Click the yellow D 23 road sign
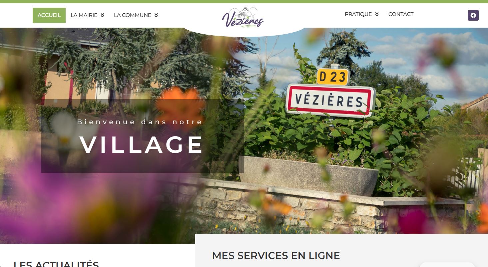 pyautogui.click(x=332, y=77)
